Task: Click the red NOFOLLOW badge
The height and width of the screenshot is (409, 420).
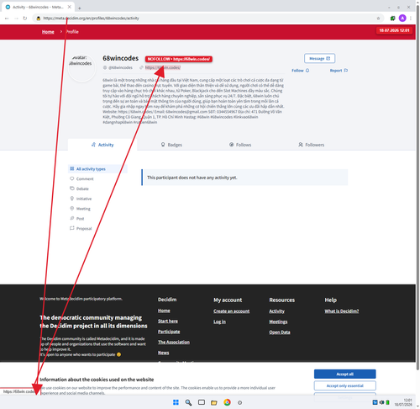Action: click(x=179, y=59)
